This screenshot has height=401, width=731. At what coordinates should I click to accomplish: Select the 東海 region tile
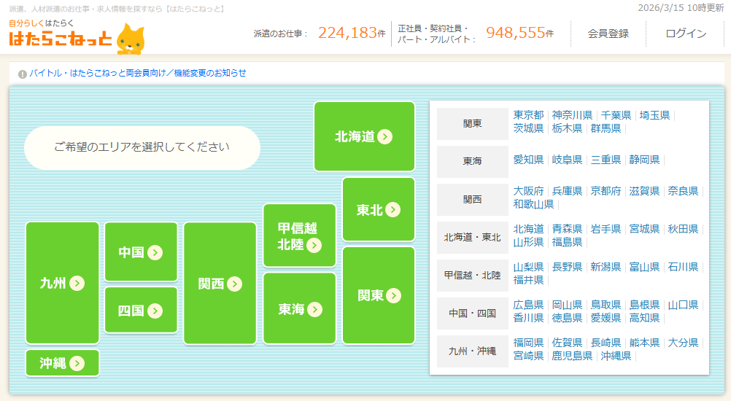pos(299,309)
